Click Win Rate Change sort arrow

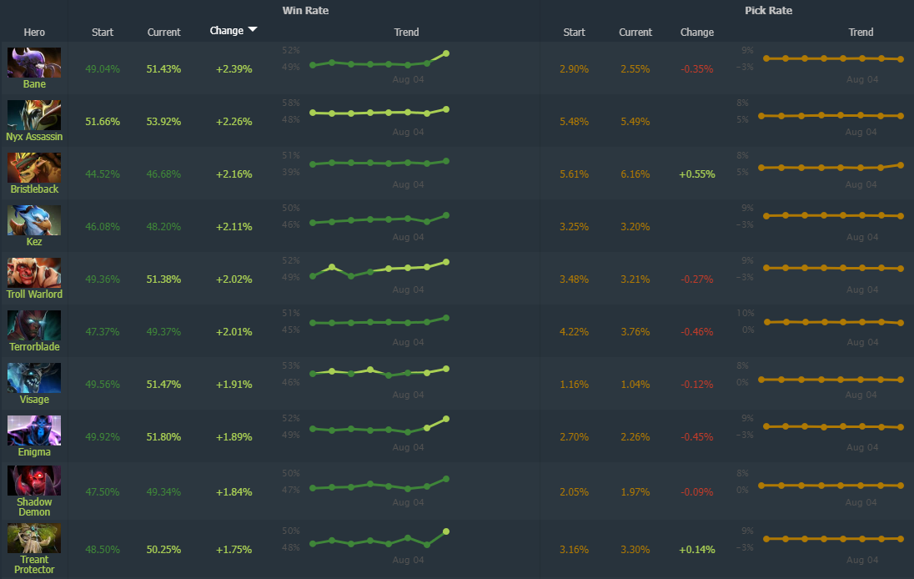tap(253, 30)
